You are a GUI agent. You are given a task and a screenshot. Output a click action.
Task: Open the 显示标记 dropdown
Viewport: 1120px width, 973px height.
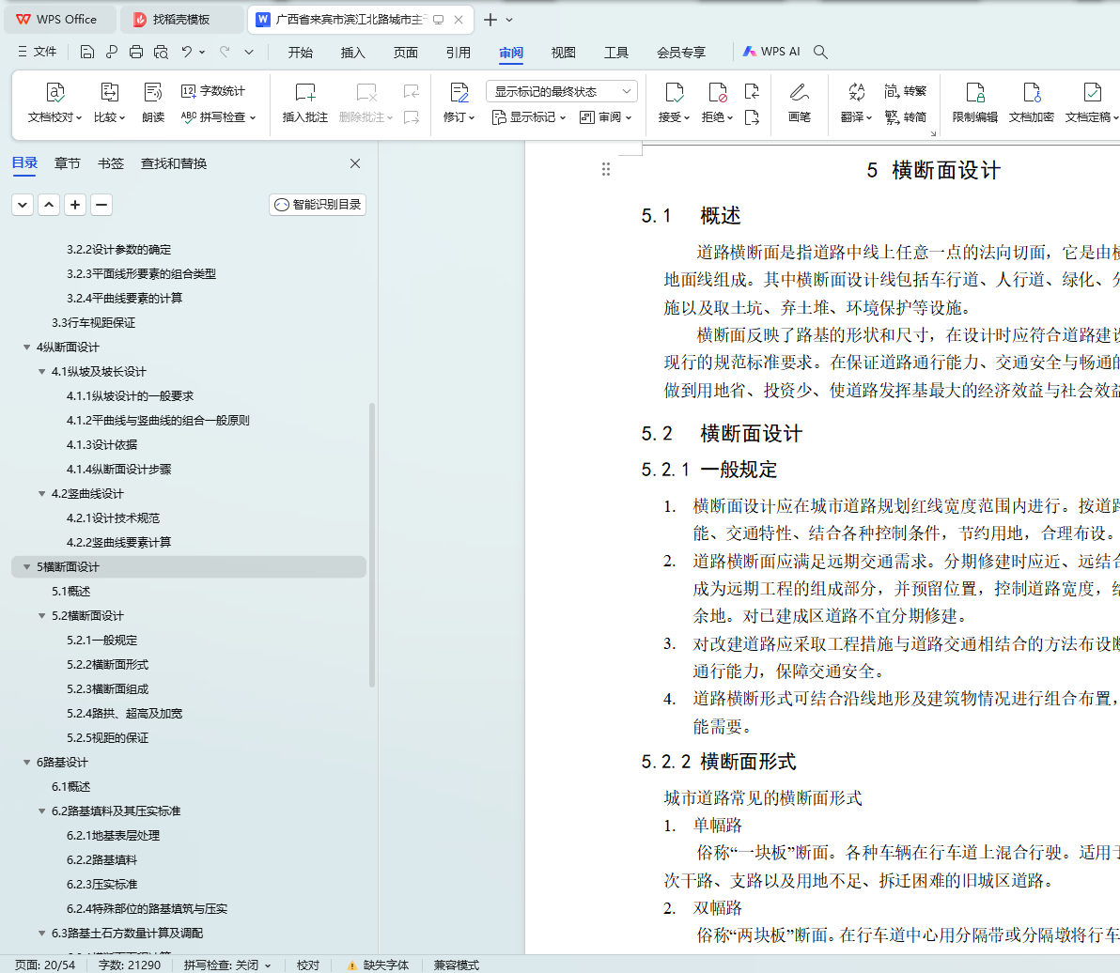click(x=529, y=117)
